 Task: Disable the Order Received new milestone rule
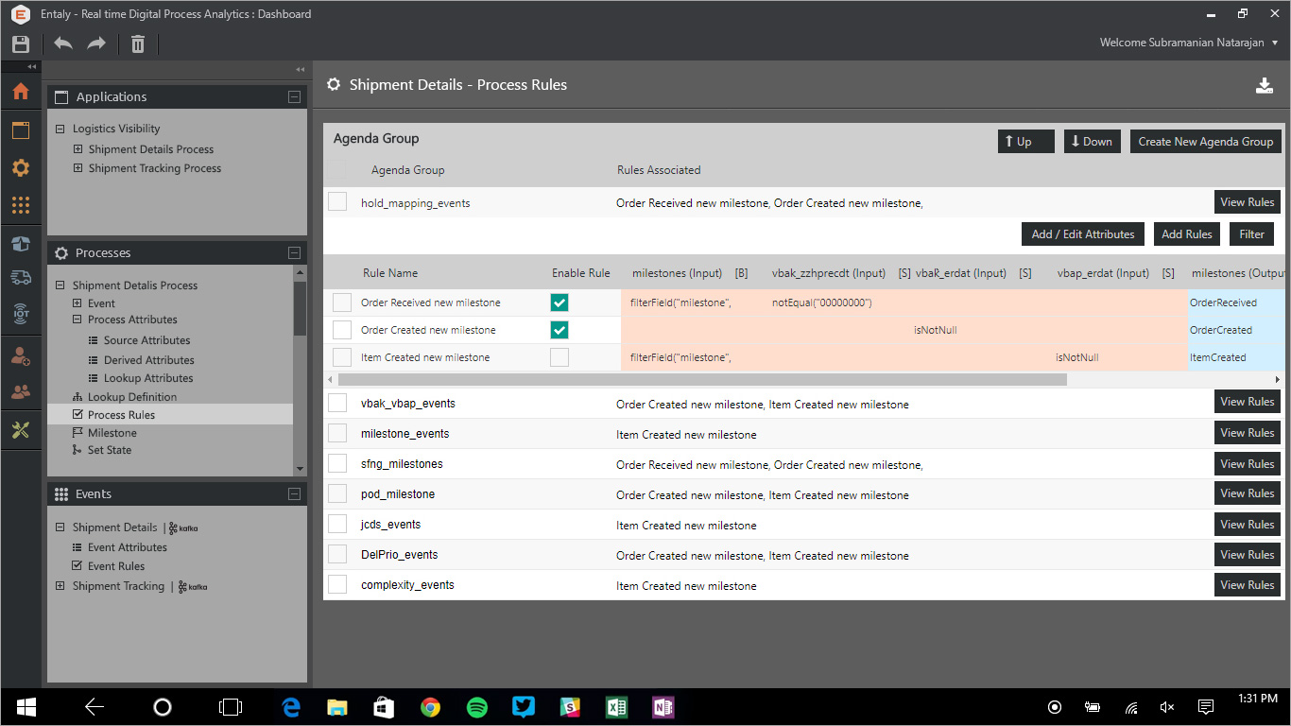(559, 302)
